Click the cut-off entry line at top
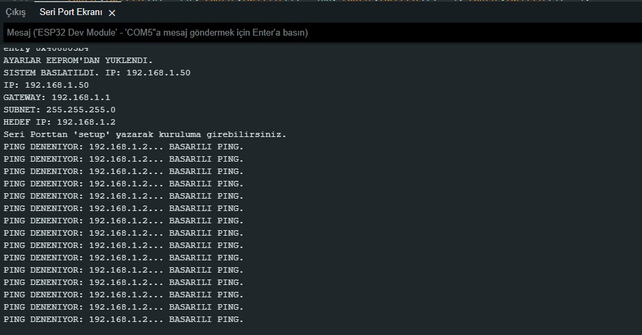 point(46,49)
